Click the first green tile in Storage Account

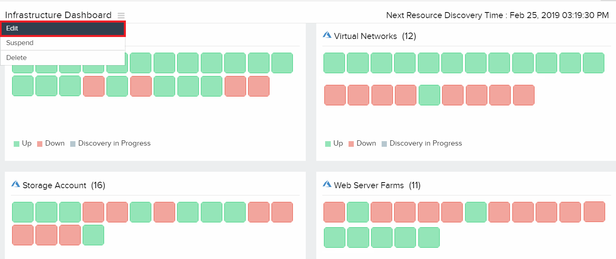[23, 212]
